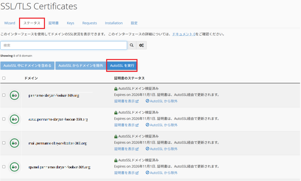Click the lock circle icon for the mail. domain

[x=14, y=143]
